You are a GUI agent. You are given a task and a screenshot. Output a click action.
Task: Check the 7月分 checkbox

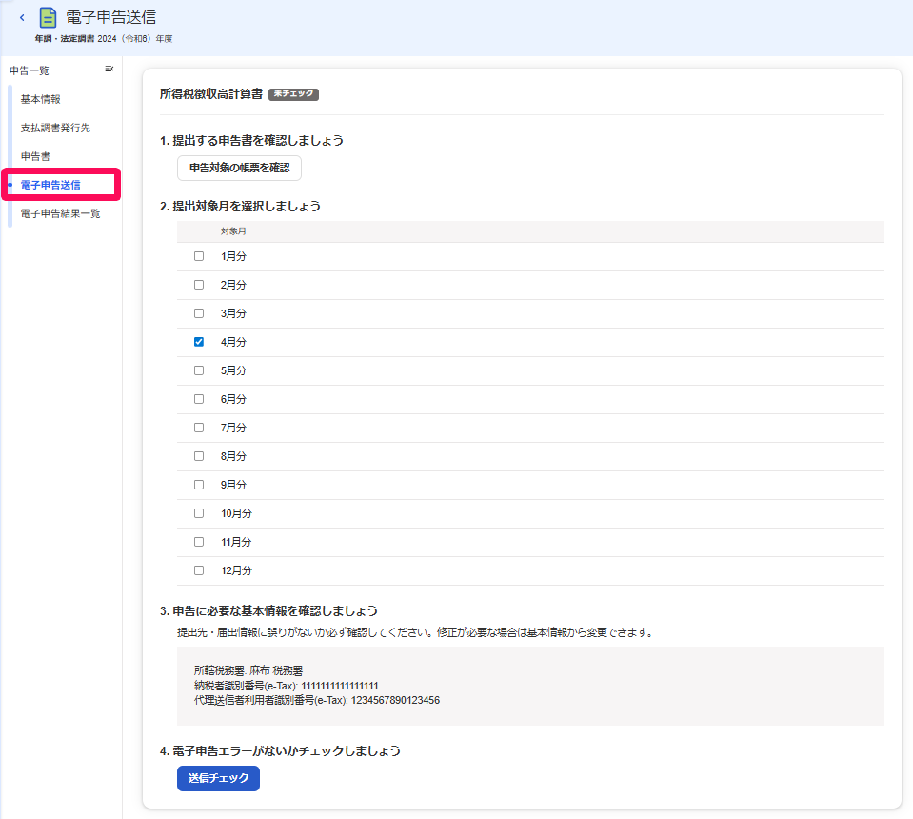pos(199,428)
